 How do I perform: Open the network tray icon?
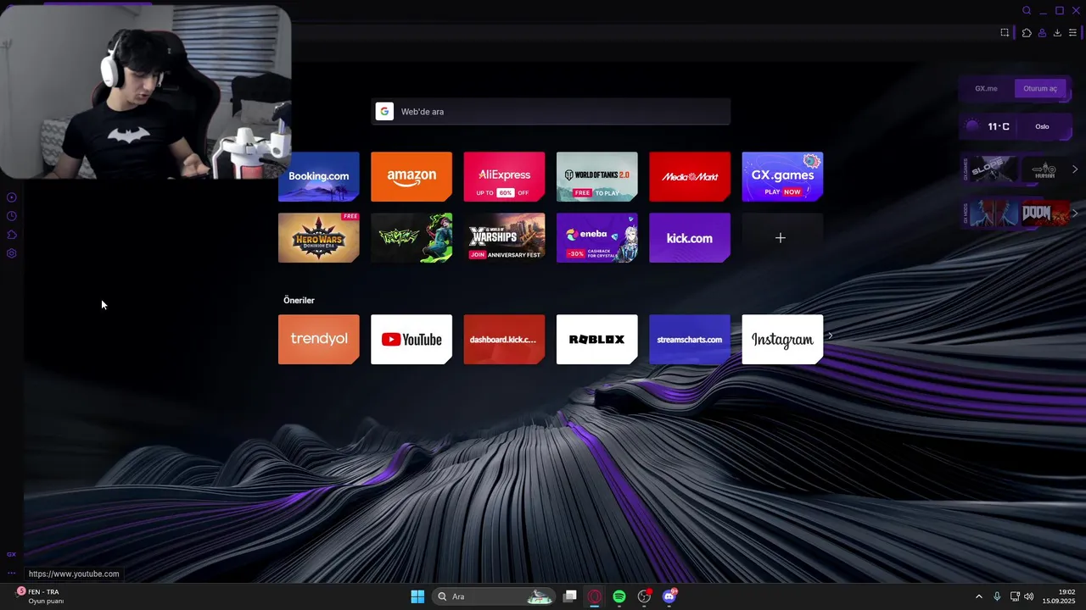coord(1015,596)
